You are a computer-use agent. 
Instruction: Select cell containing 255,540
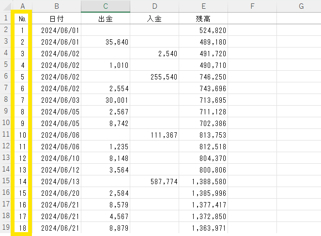154,77
